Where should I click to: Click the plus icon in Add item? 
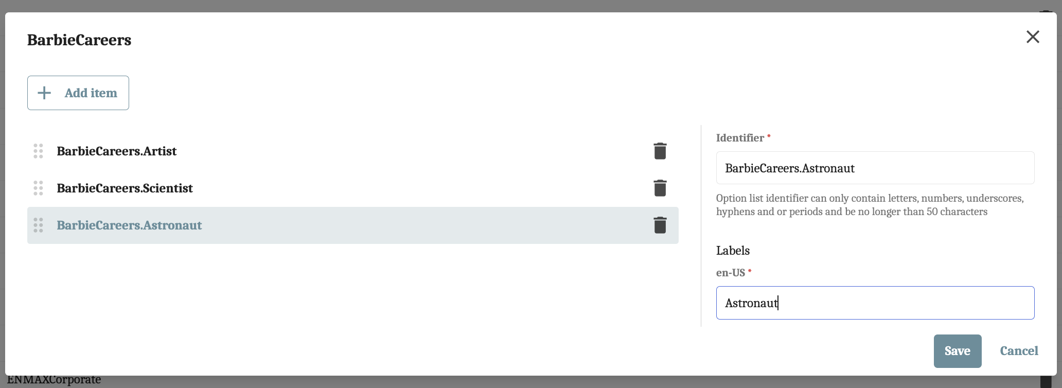click(x=44, y=93)
